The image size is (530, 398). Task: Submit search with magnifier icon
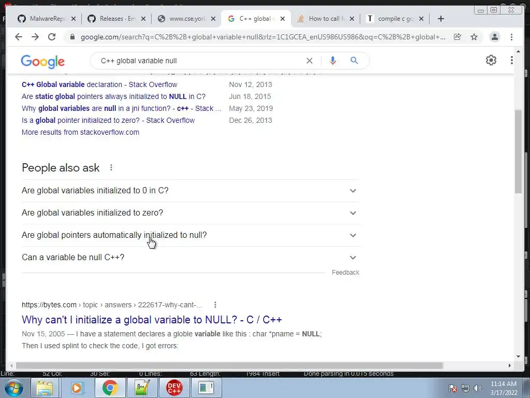(x=354, y=61)
